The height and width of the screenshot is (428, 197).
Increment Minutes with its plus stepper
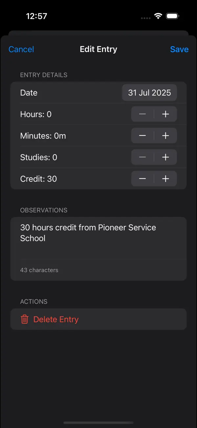(x=165, y=136)
